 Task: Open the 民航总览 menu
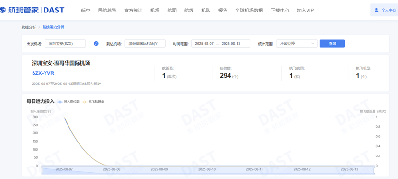(107, 11)
